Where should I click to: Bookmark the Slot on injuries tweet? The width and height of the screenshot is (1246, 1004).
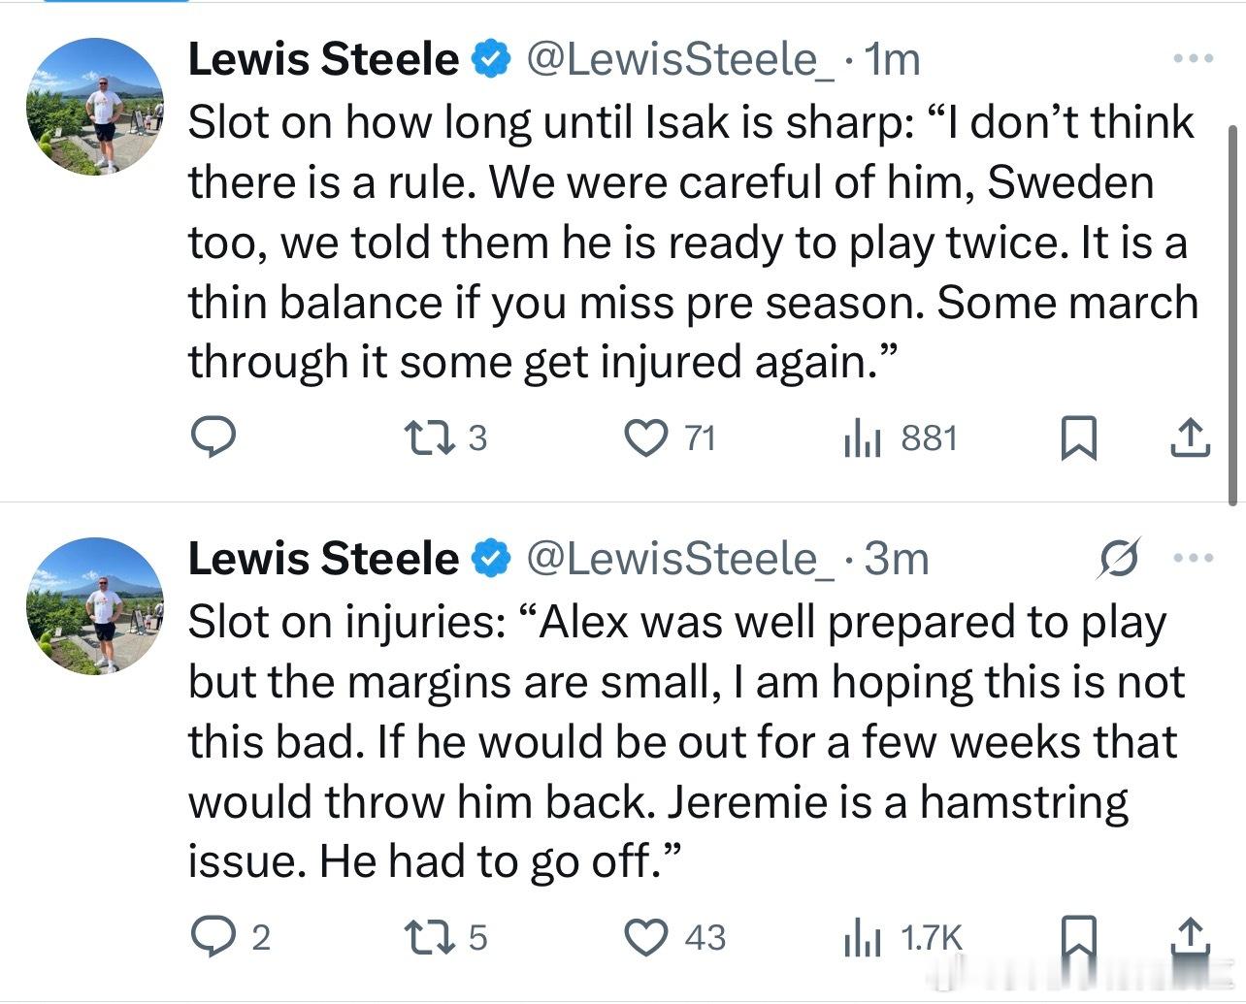coord(1078,937)
